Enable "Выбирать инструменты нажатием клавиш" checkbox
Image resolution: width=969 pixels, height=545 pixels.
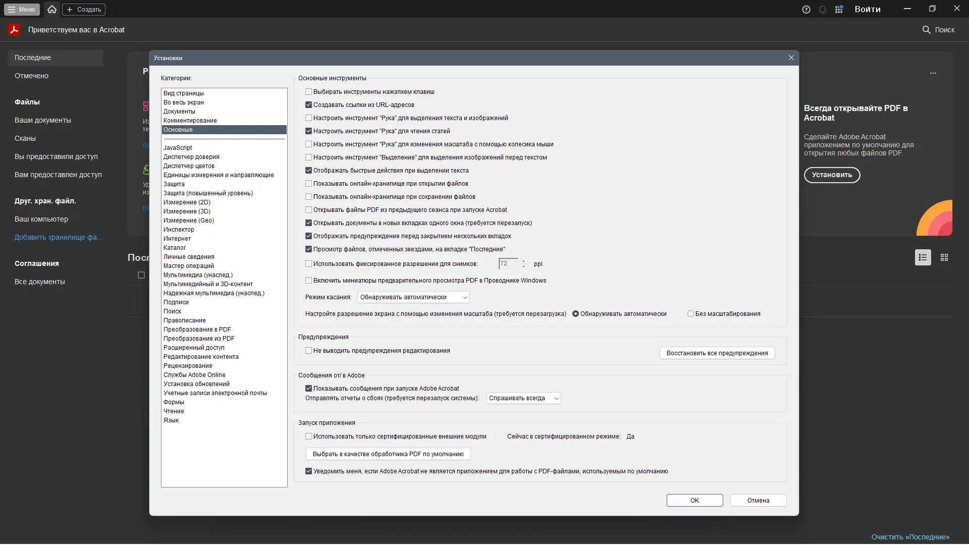pos(308,92)
